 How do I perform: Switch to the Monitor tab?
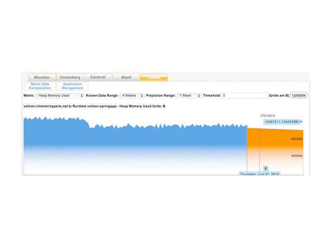coord(42,77)
